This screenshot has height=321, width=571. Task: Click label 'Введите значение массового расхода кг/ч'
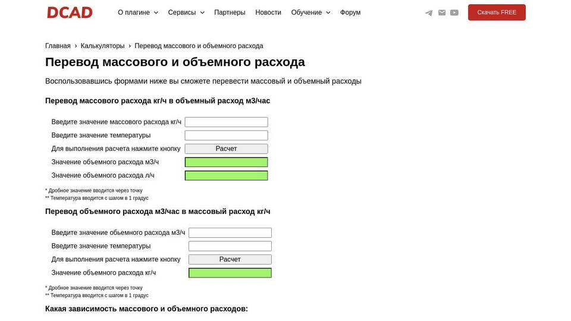(116, 122)
